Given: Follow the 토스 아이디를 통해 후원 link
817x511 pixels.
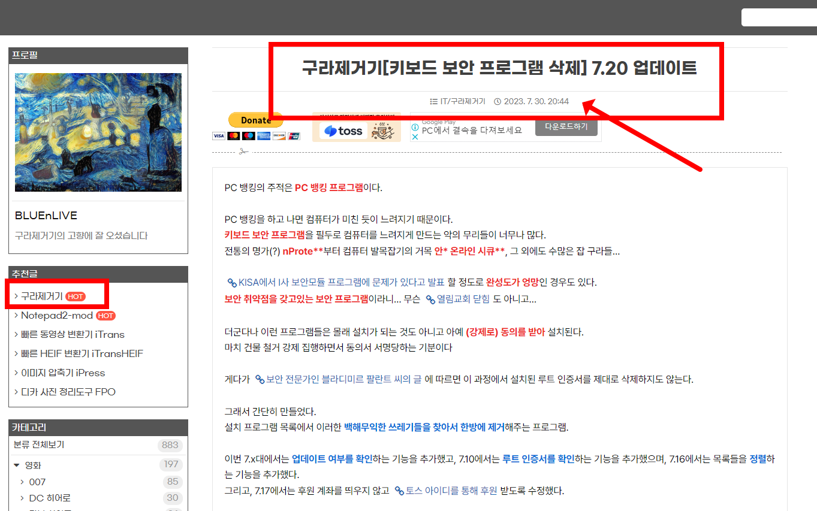Looking at the screenshot, I should point(446,491).
